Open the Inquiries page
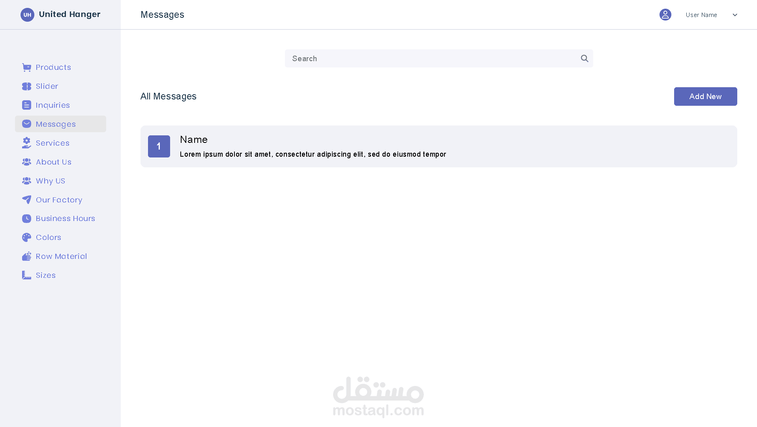The image size is (757, 427). tap(61, 105)
